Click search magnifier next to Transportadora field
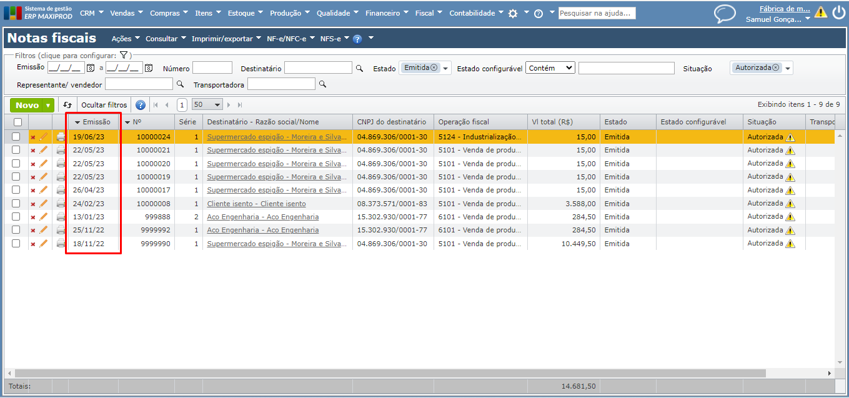This screenshot has width=849, height=398. tap(322, 84)
